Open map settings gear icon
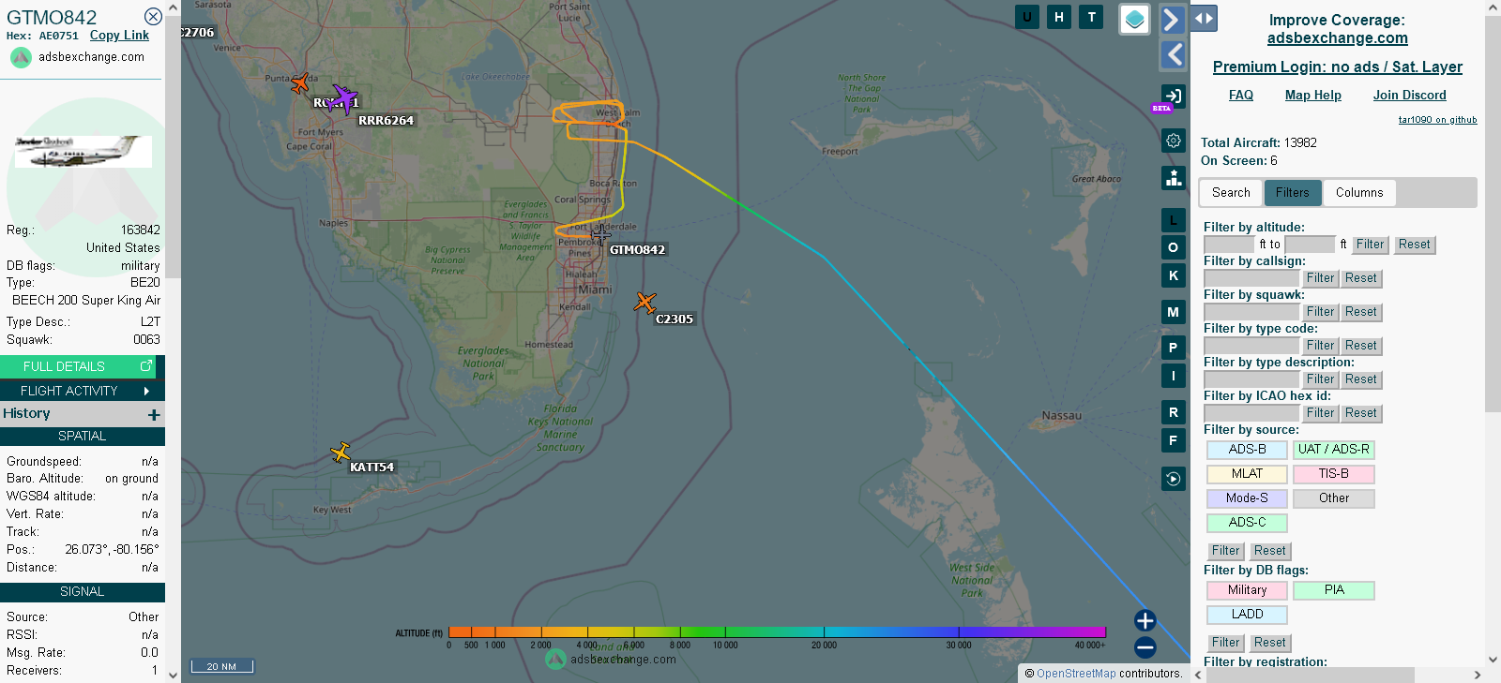Viewport: 1501px width, 683px height. 1174,141
